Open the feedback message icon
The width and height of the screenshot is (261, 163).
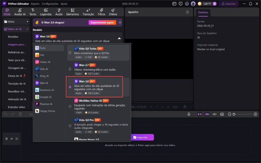pos(180,4)
